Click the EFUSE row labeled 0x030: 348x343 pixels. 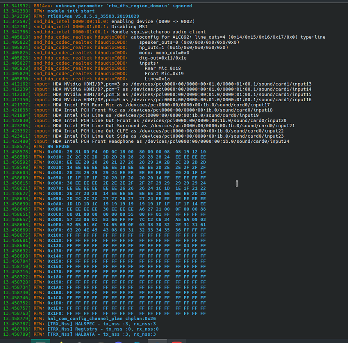click(105, 168)
